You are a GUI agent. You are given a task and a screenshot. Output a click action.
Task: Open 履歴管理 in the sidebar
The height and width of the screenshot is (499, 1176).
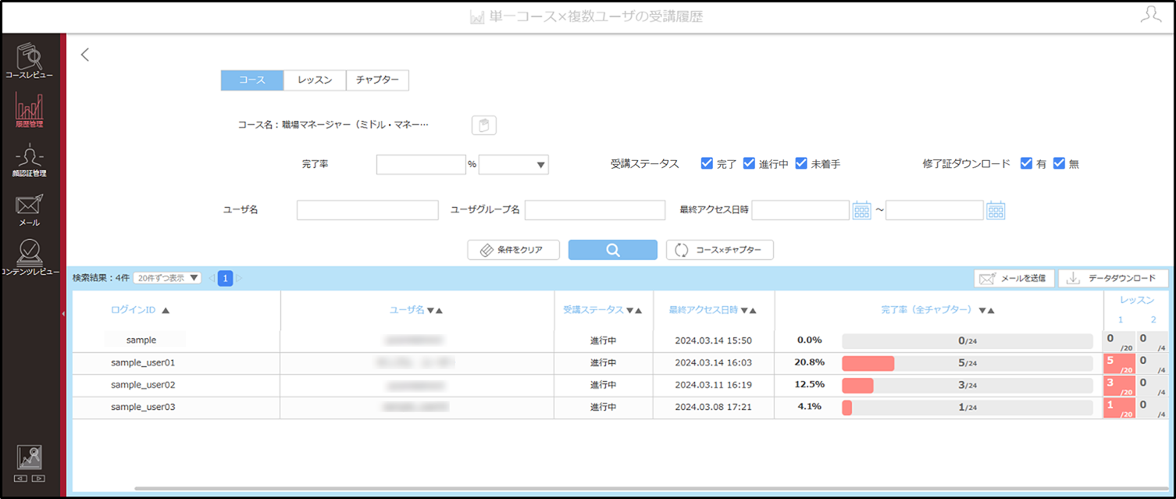[x=29, y=110]
